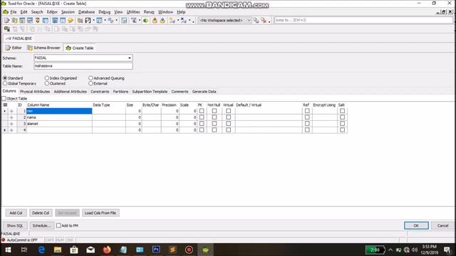Enable the Object Table checkbox

click(x=4, y=98)
